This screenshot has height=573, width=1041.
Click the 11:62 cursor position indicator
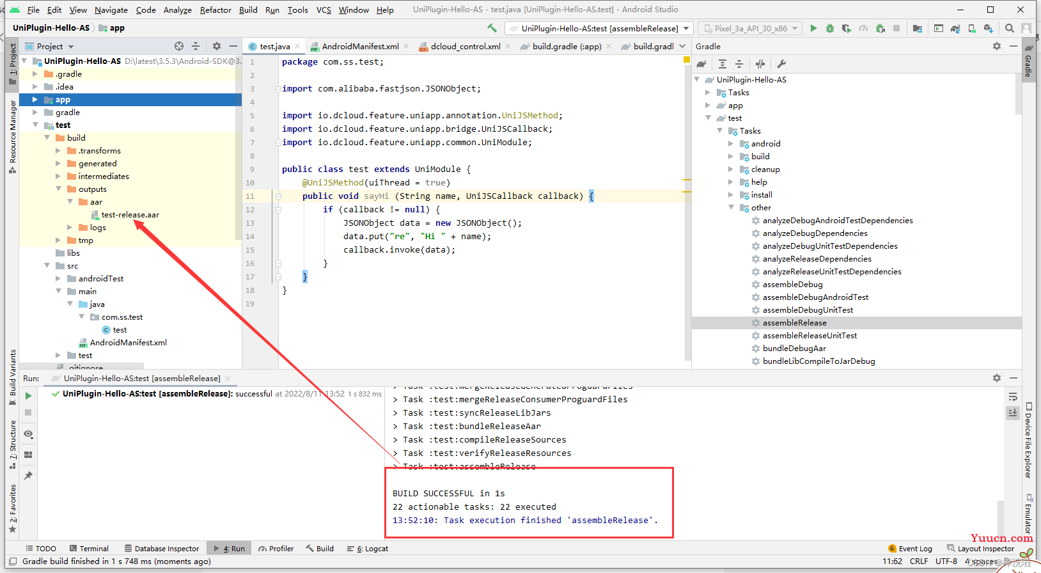pos(892,561)
